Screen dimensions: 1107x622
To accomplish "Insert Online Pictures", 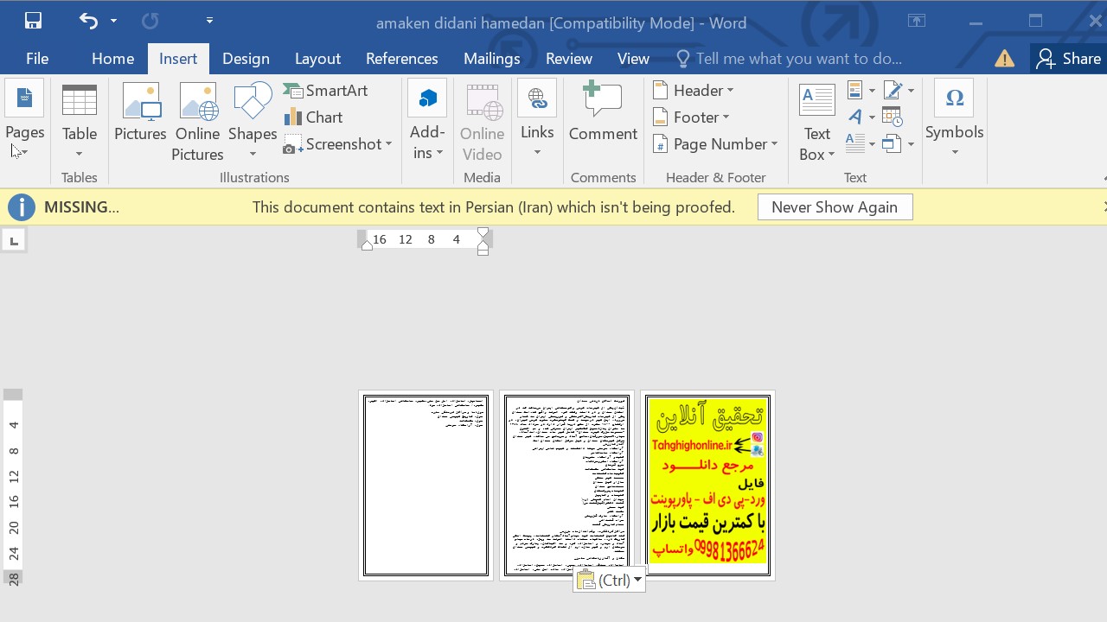I will (197, 121).
